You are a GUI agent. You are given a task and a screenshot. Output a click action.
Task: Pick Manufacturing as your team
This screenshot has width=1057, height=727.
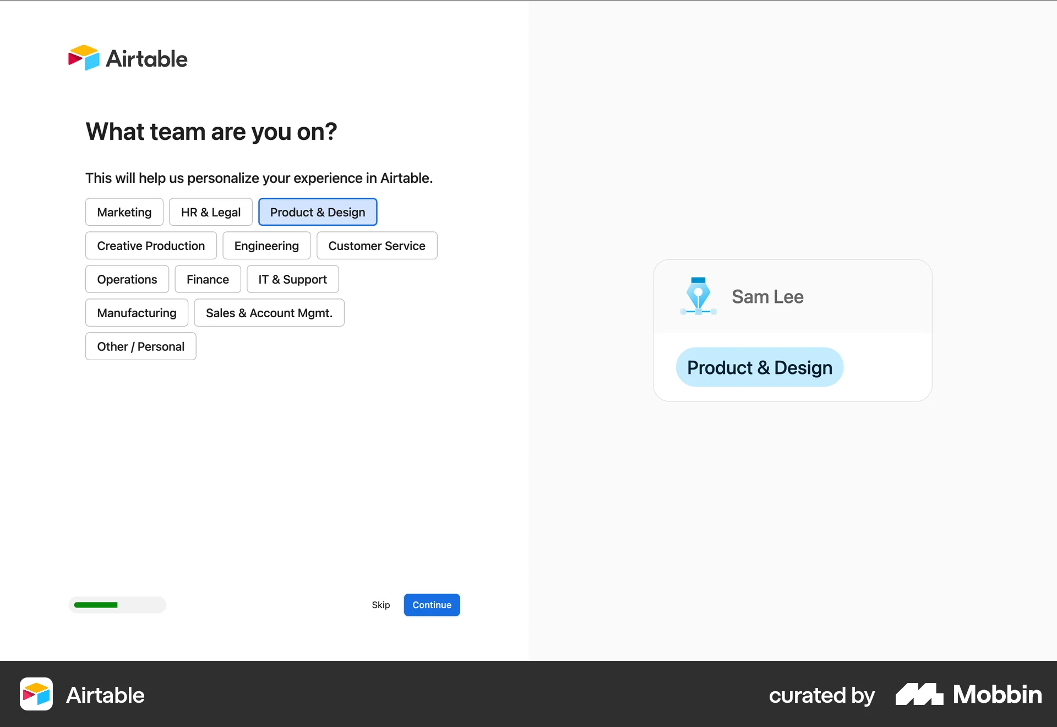pyautogui.click(x=137, y=313)
